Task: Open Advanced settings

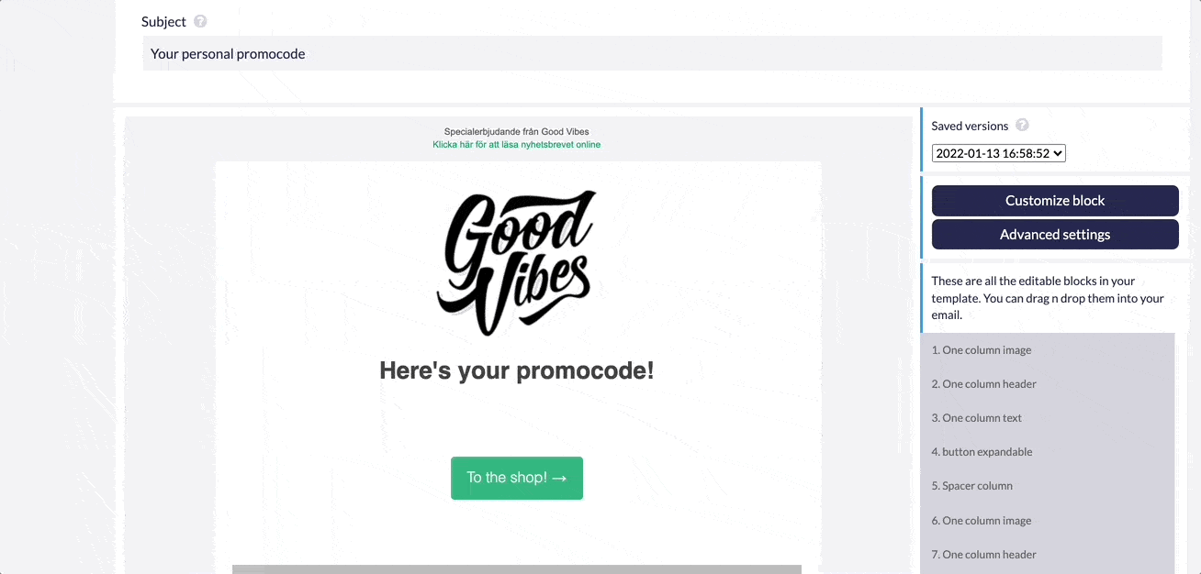Action: tap(1054, 235)
